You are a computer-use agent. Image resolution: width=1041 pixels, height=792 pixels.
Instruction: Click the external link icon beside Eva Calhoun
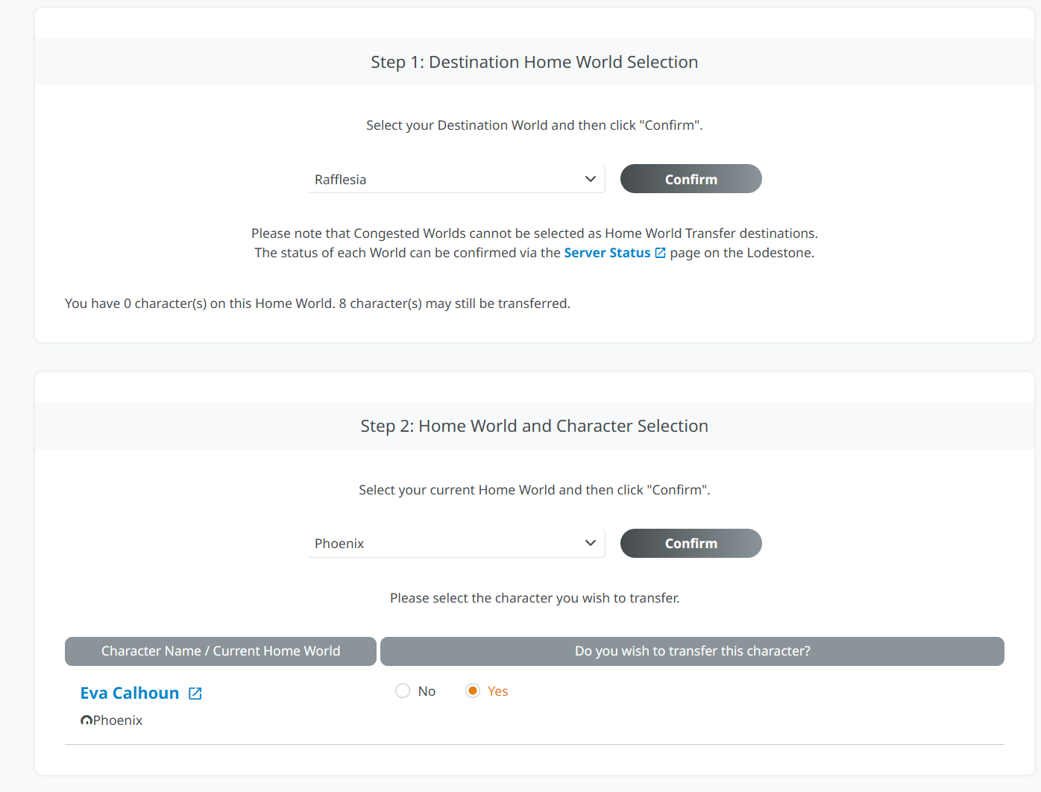[x=195, y=694]
